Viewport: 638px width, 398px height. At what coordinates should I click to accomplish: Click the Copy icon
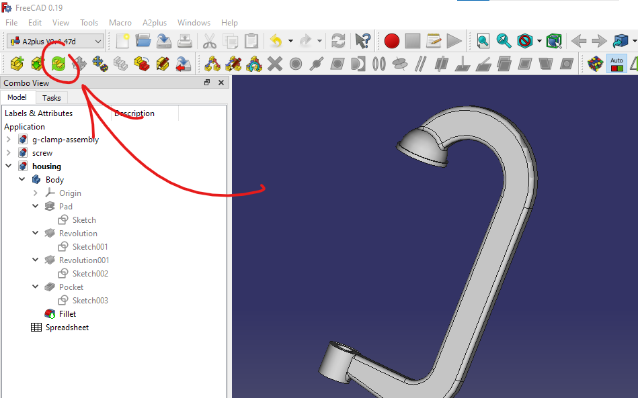tap(231, 41)
